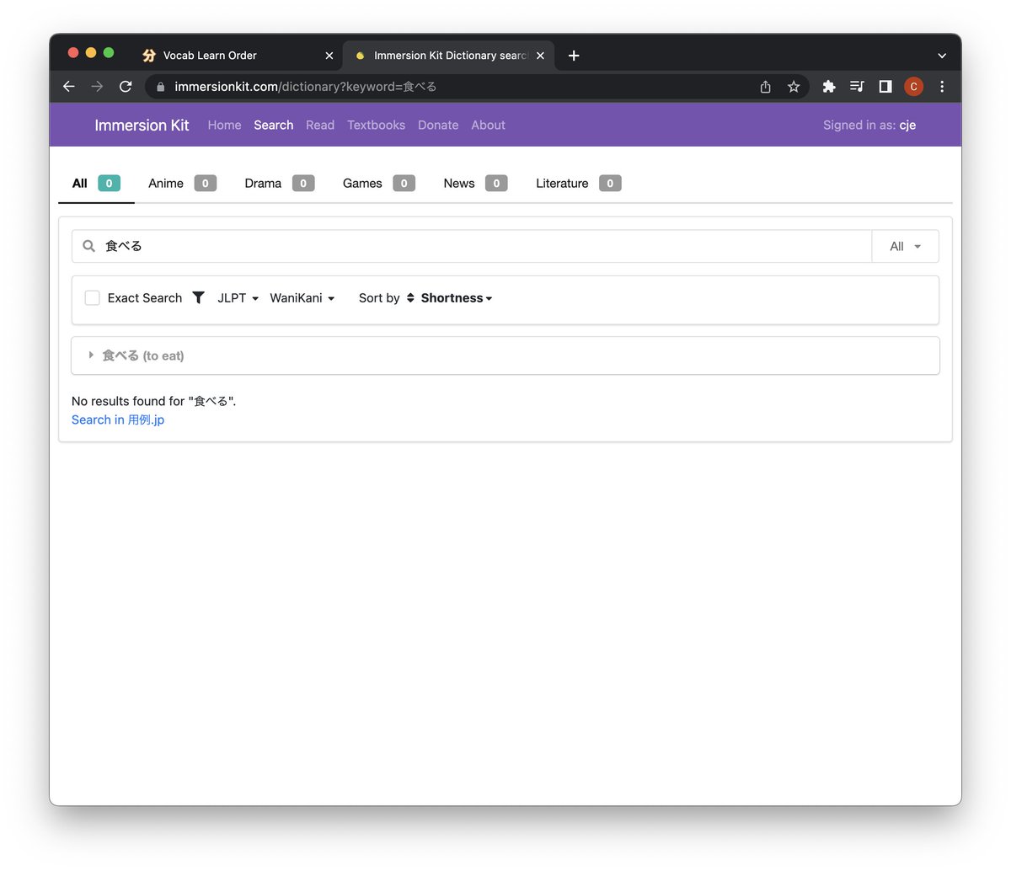The image size is (1011, 871).
Task: Click the sort arrows icon
Action: (x=410, y=297)
